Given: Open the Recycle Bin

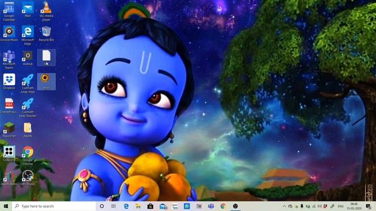Looking at the screenshot, I should 46,33.
